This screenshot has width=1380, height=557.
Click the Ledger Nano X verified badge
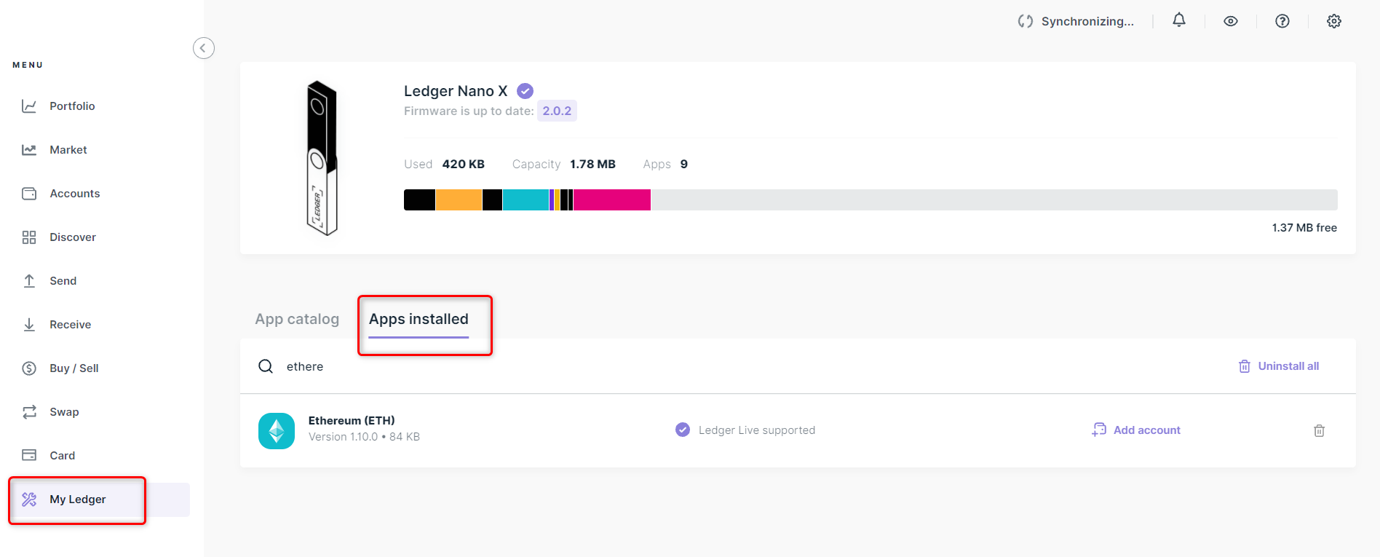point(525,91)
